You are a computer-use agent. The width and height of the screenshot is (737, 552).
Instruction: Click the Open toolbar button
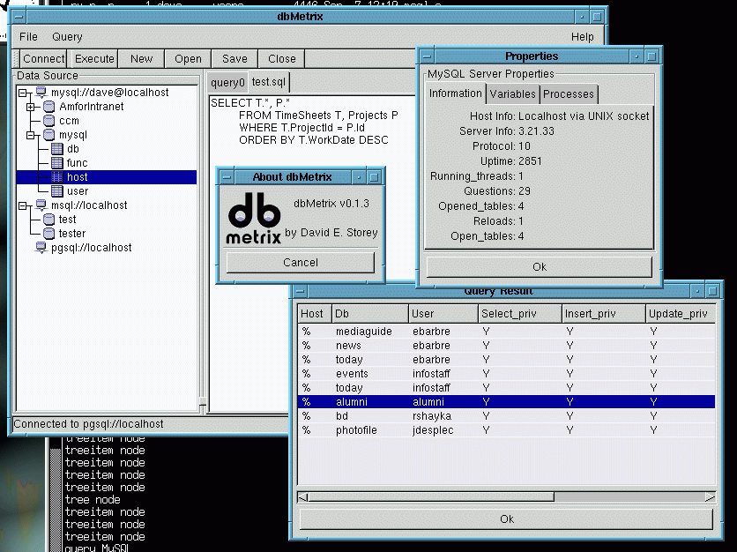pos(188,59)
